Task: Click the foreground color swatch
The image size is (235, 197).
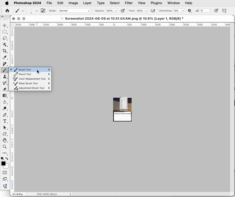Action: tap(3, 164)
